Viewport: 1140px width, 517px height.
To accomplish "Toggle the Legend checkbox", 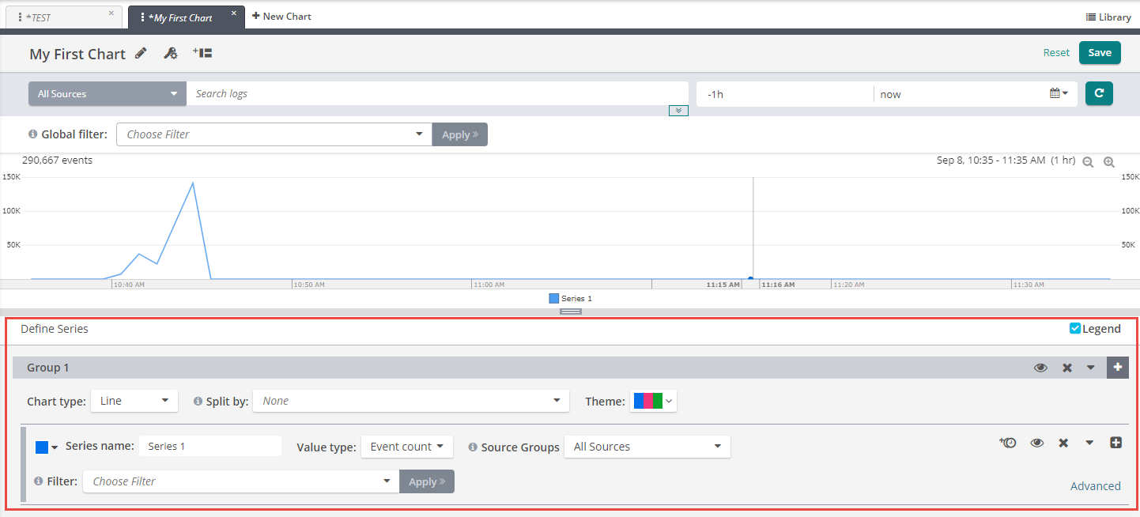I will point(1075,328).
